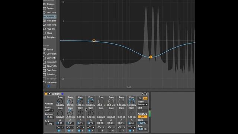
Task: Open band 5 filter type dropdown
Action: [x=101, y=127]
